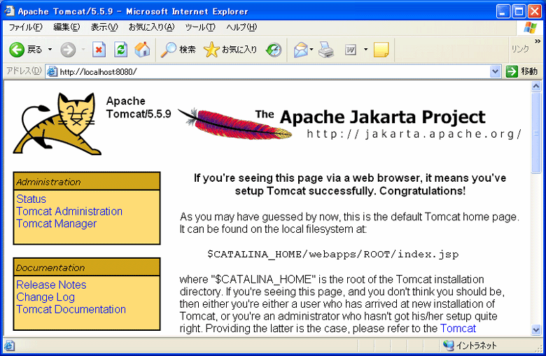Show browsing History via clock icon
This screenshot has height=356, width=546.
tap(274, 50)
